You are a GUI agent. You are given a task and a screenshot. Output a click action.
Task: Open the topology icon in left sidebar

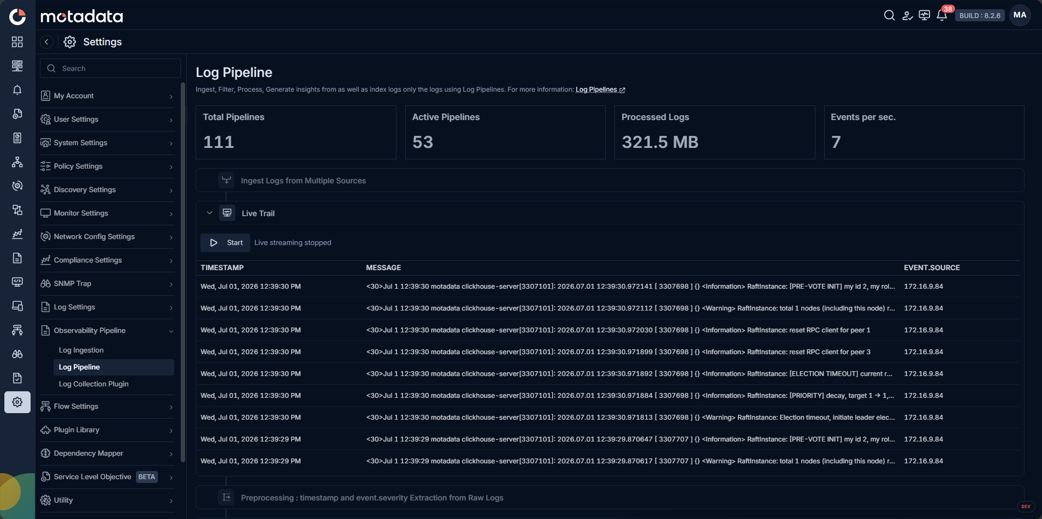click(x=17, y=162)
